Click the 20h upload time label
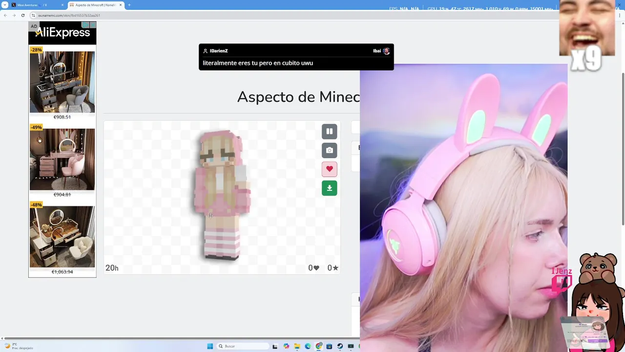The image size is (625, 352). click(112, 268)
